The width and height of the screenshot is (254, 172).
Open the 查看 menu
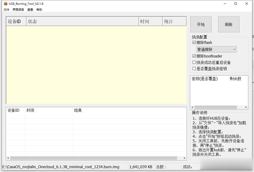[x=30, y=10]
